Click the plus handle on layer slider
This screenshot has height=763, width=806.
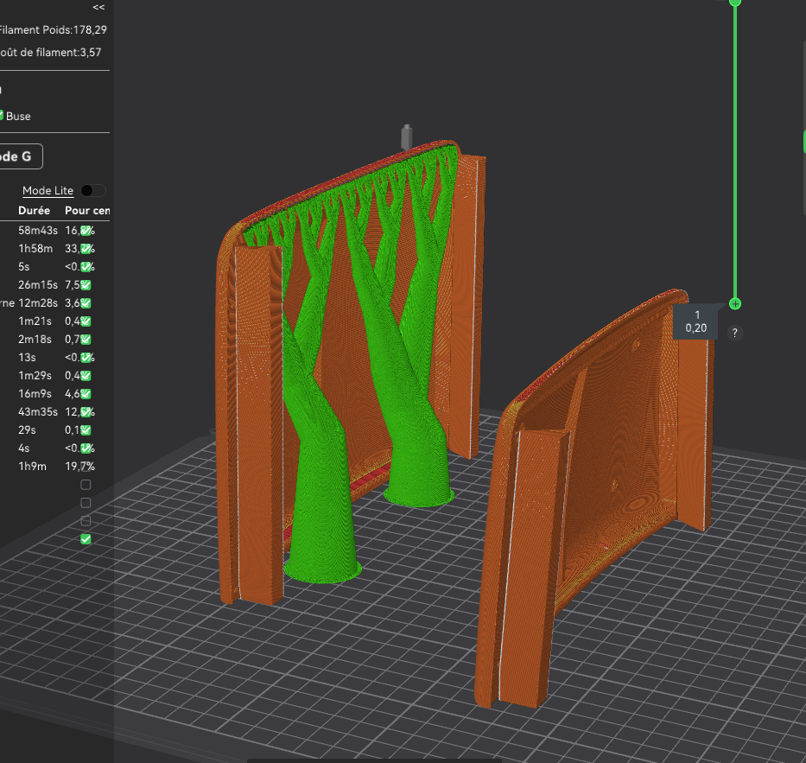pyautogui.click(x=735, y=303)
